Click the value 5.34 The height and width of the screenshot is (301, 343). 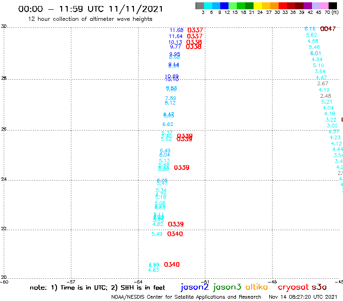pos(161,191)
